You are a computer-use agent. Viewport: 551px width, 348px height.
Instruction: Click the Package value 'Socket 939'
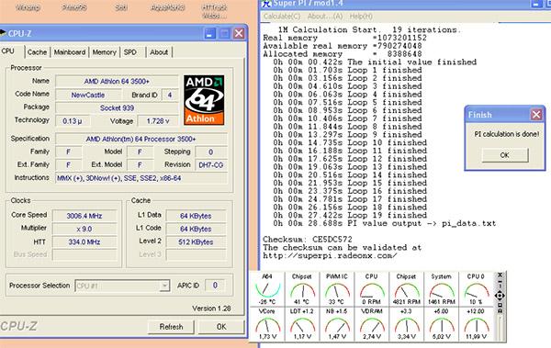(117, 108)
